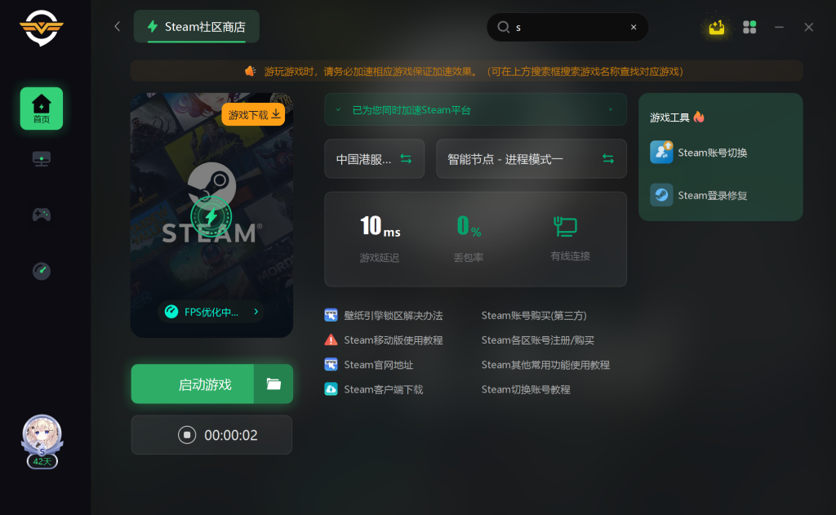Click the megaphone icon in the notice banner
Image resolution: width=836 pixels, height=515 pixels.
click(250, 71)
